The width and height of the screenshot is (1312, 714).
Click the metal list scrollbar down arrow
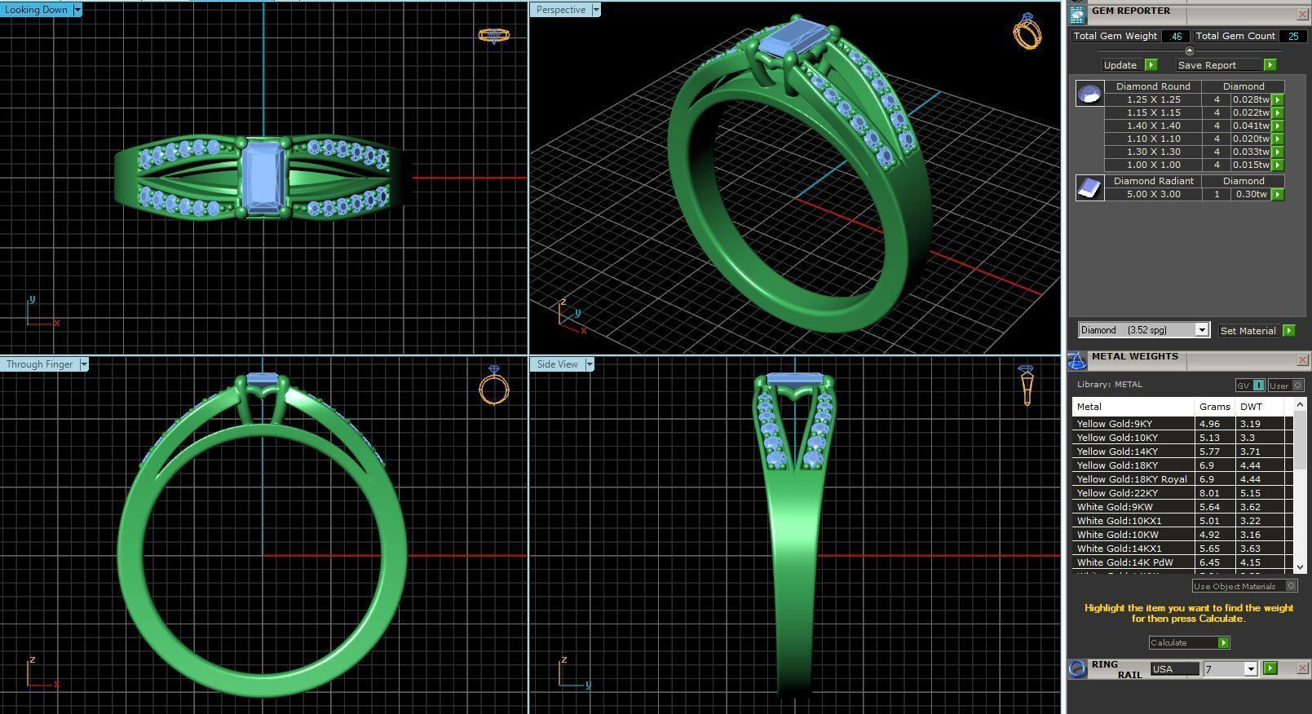(1300, 566)
